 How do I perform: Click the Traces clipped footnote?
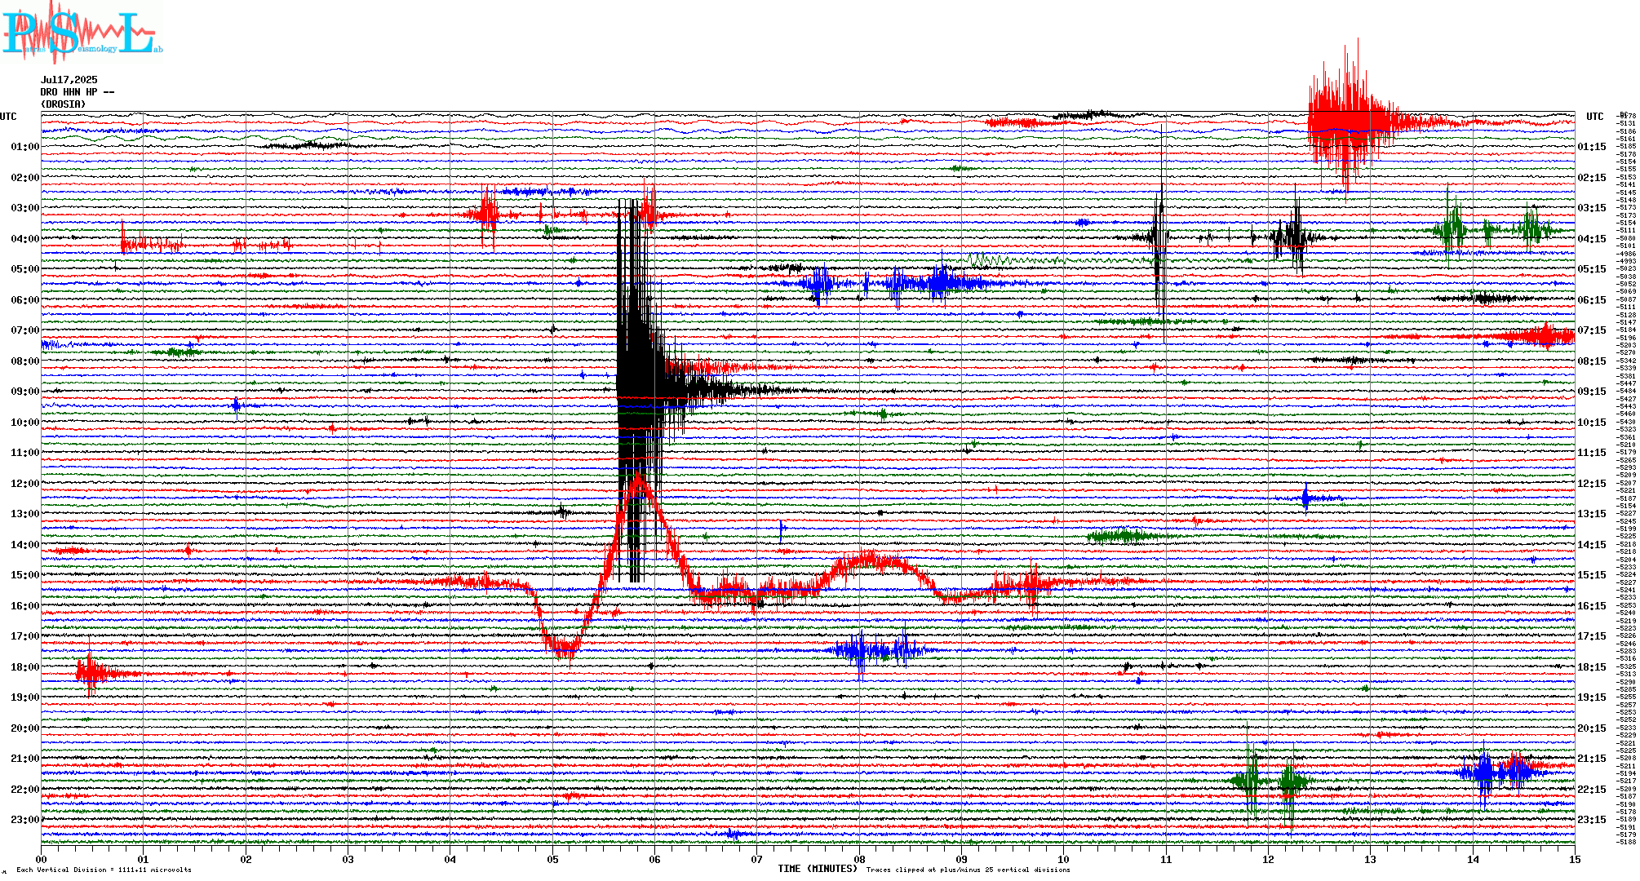pyautogui.click(x=968, y=870)
